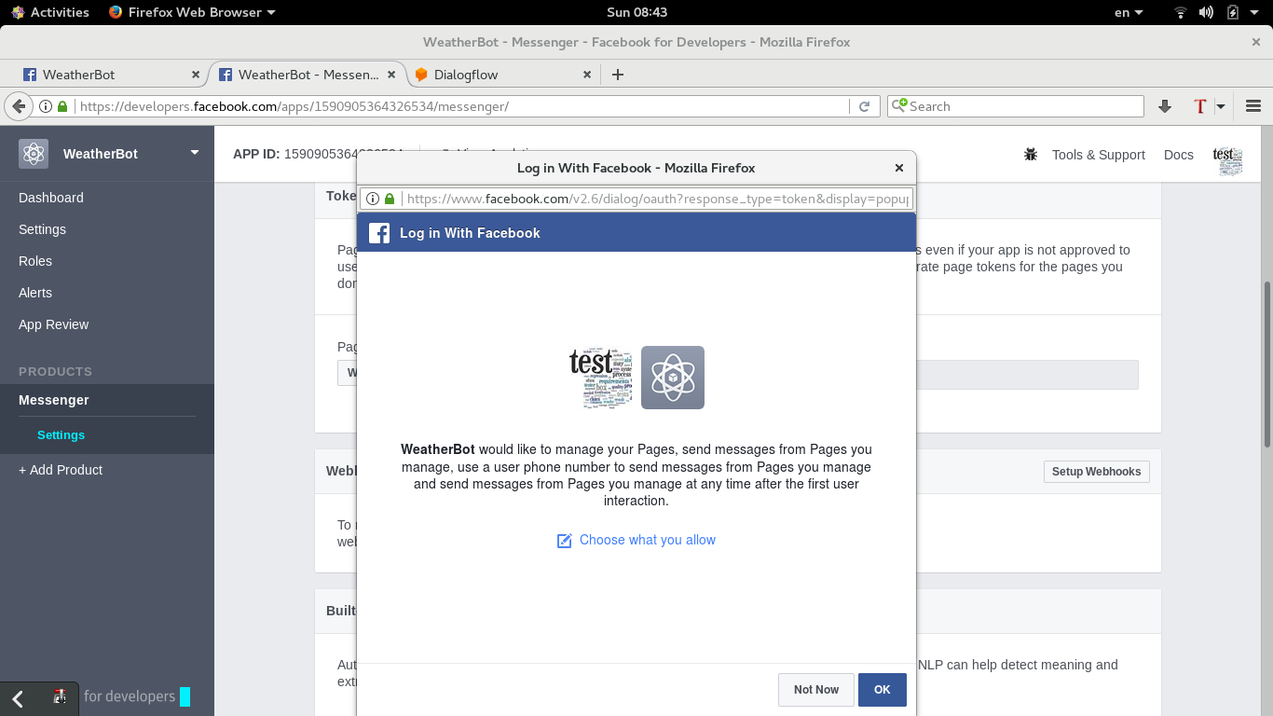
Task: Open Roles in the sidebar
Action: coord(35,261)
